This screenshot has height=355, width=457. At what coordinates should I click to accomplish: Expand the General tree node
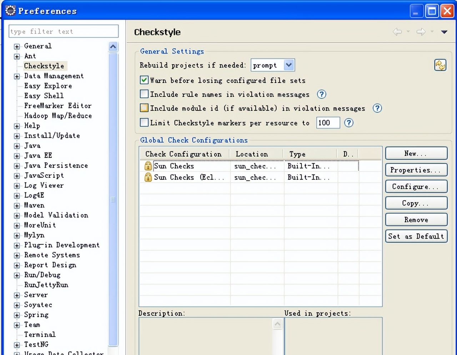[17, 46]
